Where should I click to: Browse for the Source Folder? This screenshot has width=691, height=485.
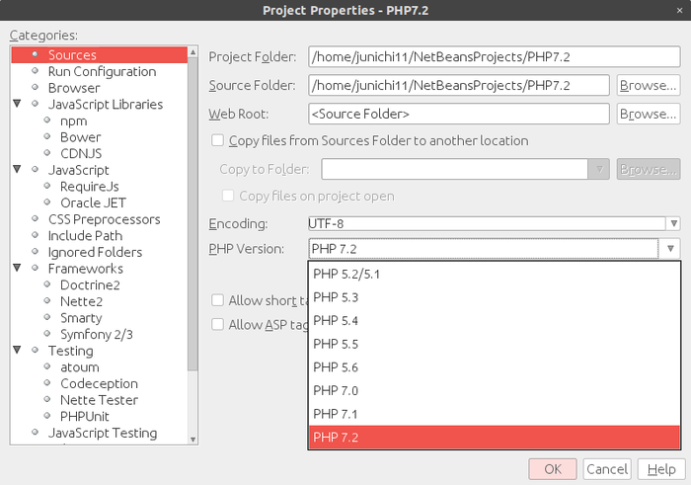pos(648,85)
